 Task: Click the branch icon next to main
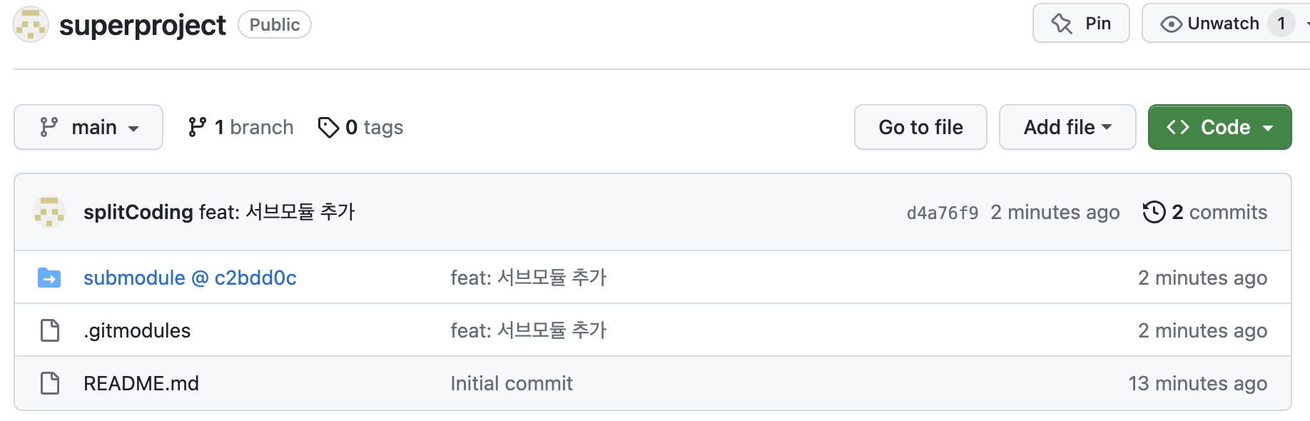click(49, 127)
